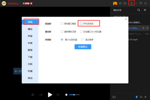Click the stop playback button

tap(33, 95)
